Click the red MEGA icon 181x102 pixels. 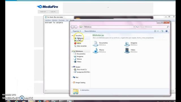coord(75,43)
